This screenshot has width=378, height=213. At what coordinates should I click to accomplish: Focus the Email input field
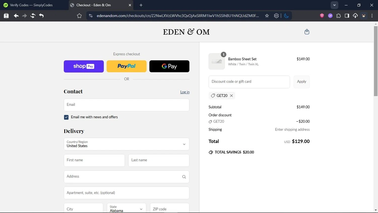point(127,105)
